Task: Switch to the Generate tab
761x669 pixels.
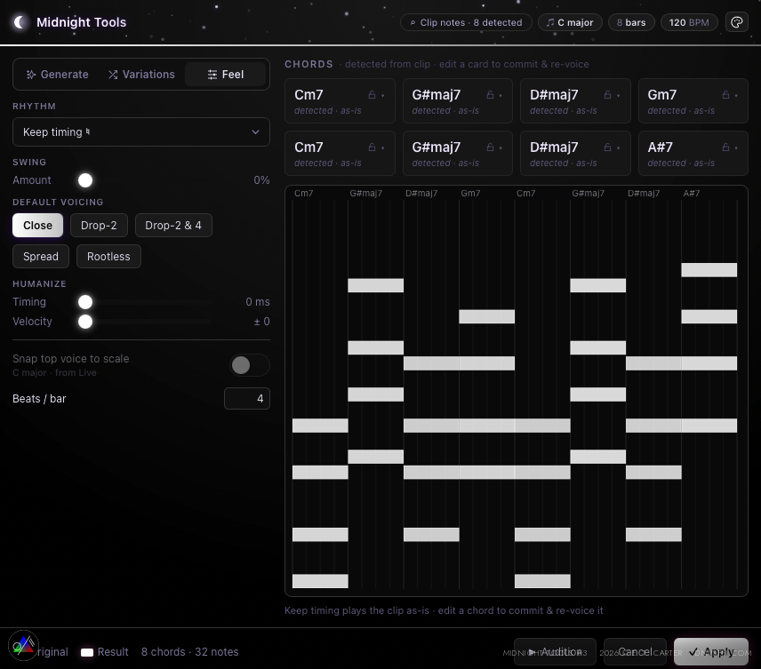Action: pos(57,75)
